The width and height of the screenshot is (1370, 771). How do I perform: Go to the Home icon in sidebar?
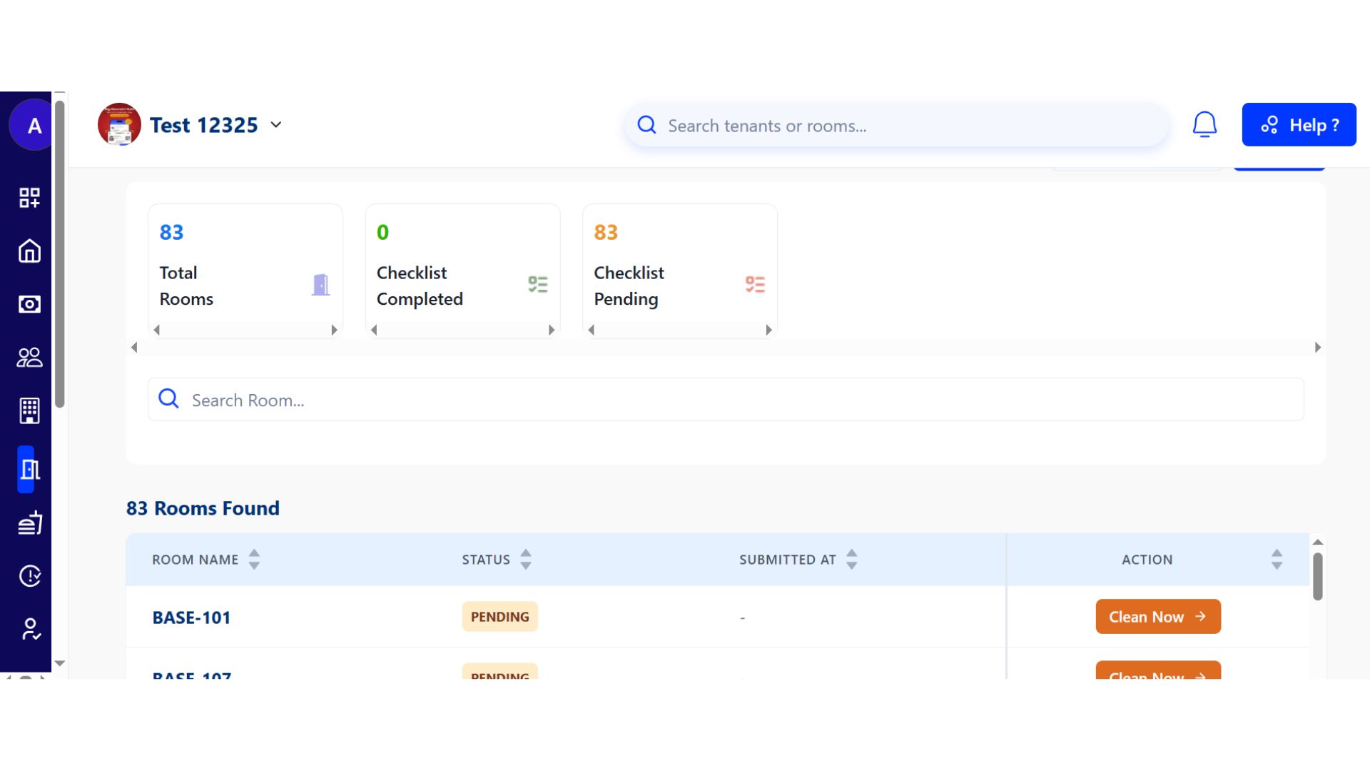pyautogui.click(x=29, y=251)
